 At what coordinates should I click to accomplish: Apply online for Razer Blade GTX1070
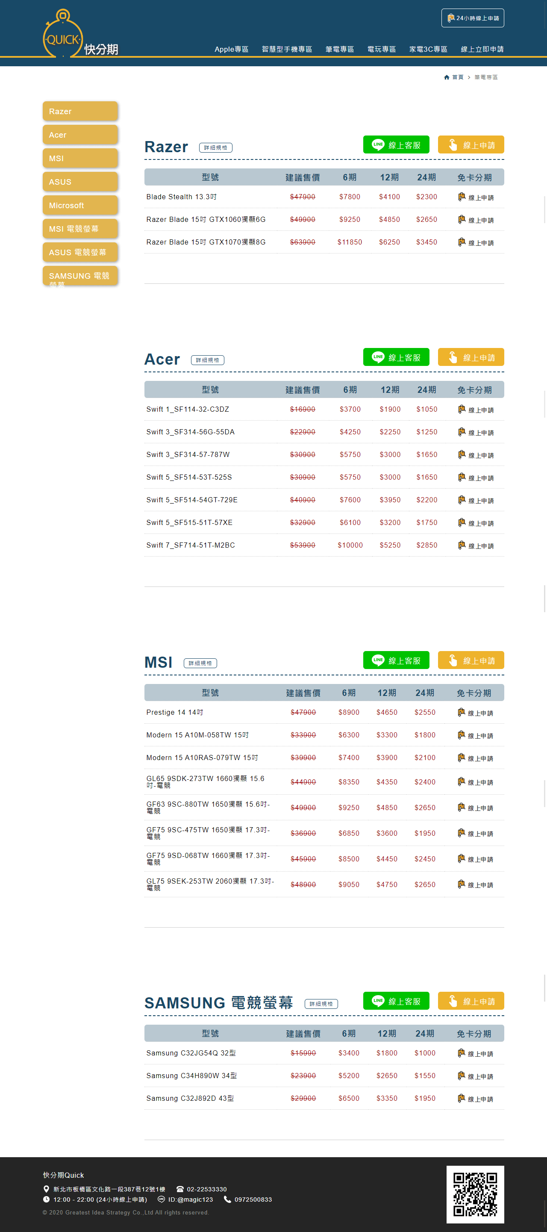point(476,242)
